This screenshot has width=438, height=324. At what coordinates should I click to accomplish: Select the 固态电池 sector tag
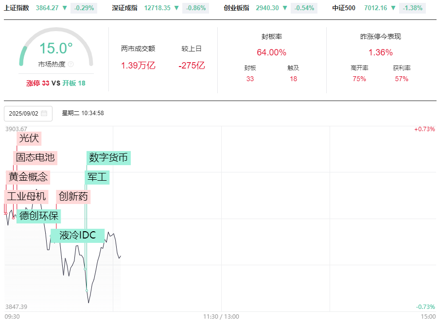pos(35,157)
